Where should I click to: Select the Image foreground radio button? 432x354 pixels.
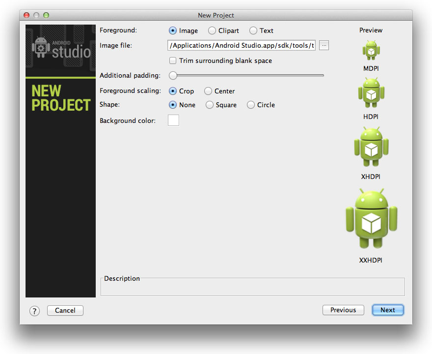pos(173,30)
